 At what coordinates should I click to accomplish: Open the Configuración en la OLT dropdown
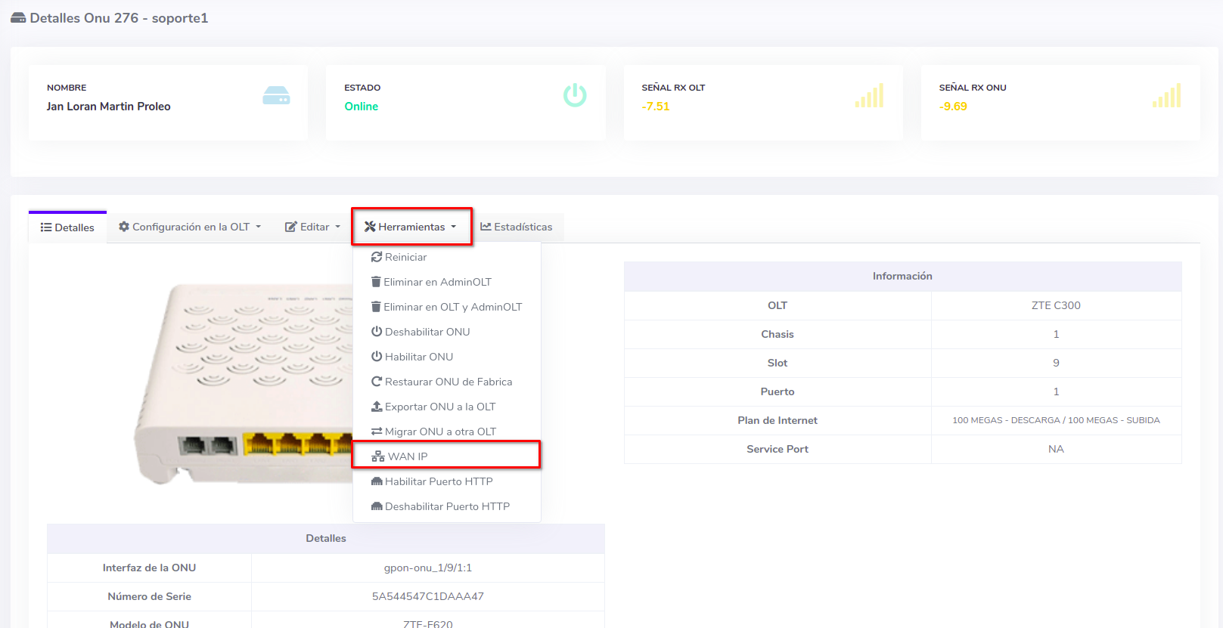(190, 227)
